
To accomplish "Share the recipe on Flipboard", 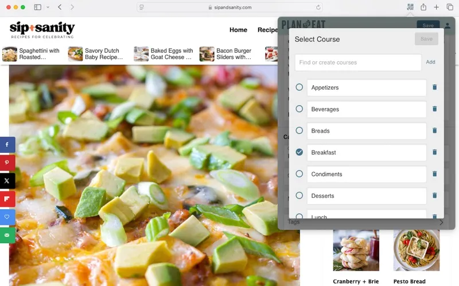I will [7, 198].
